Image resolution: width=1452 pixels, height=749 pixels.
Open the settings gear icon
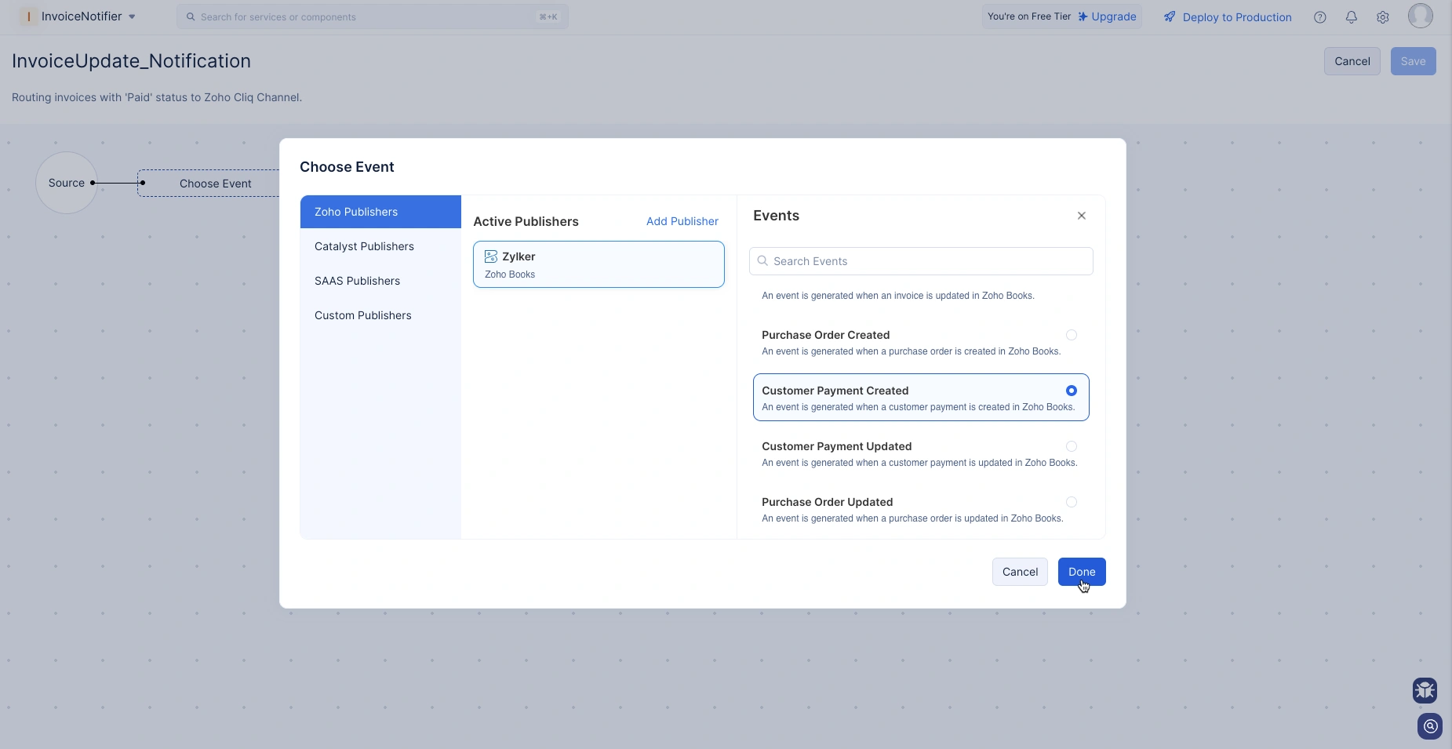click(1383, 17)
